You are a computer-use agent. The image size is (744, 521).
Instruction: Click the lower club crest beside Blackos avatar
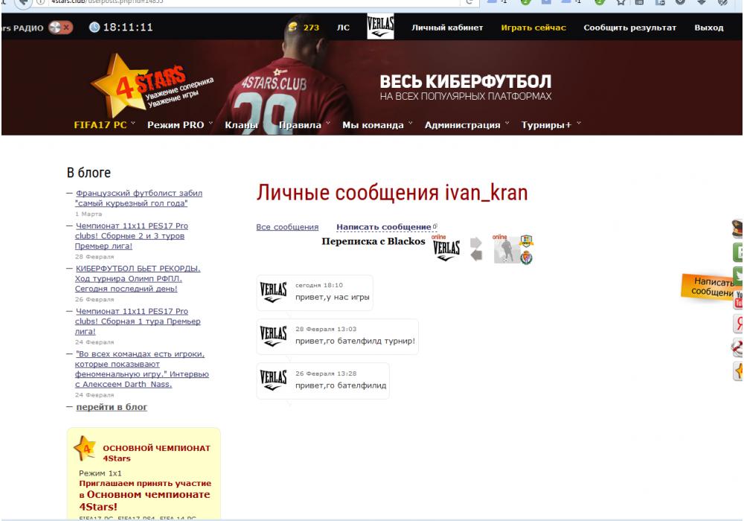click(x=526, y=258)
